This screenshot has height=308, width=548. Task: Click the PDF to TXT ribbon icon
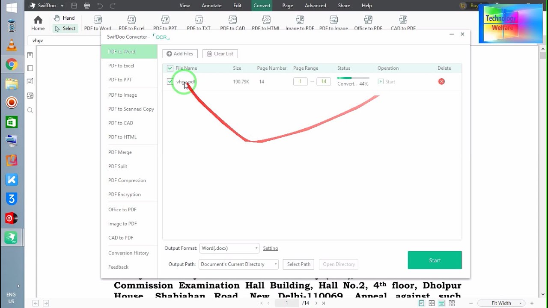[199, 20]
